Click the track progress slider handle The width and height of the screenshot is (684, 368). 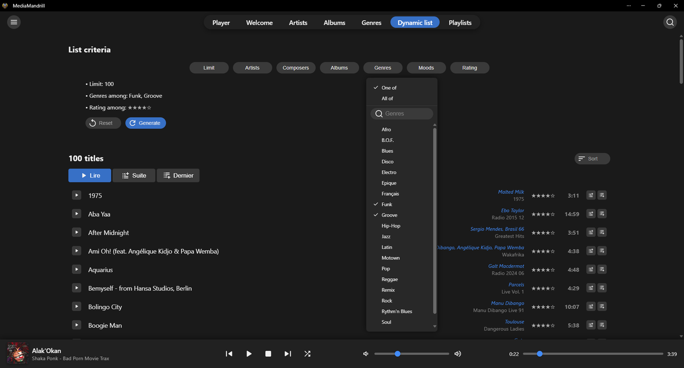point(540,354)
